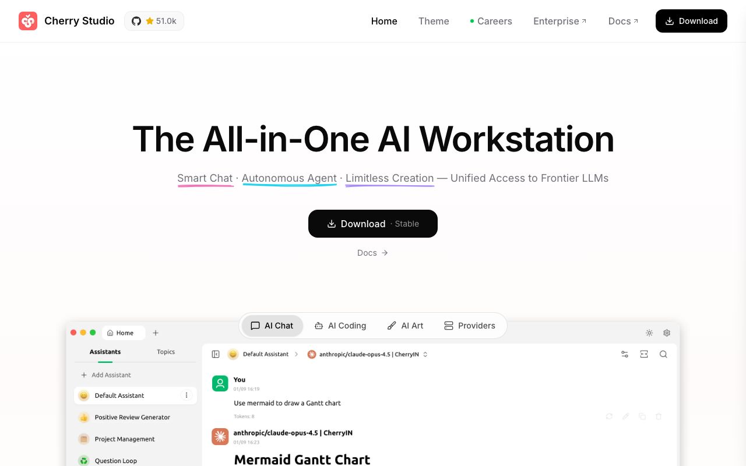
Task: Click the 01/09 16:19 message timestamp
Action: (x=247, y=389)
